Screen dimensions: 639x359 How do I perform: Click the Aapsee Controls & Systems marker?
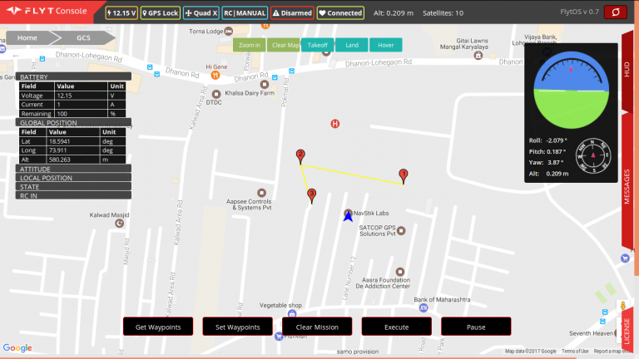261,193
